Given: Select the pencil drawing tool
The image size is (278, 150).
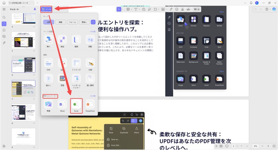Looking at the screenshot, I should (x=150, y=9).
